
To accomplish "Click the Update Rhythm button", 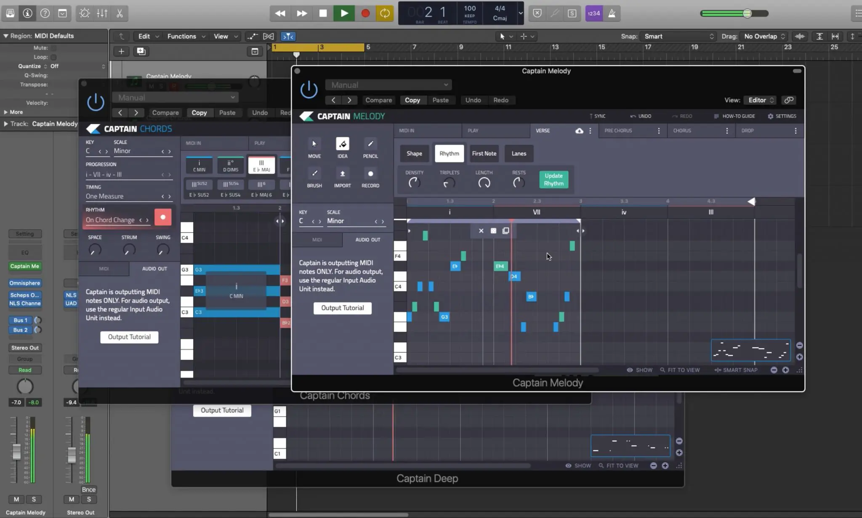I will (553, 180).
